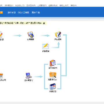Open the menu with shortcut (P)
This screenshot has height=104, width=104.
pyautogui.click(x=31, y=5)
